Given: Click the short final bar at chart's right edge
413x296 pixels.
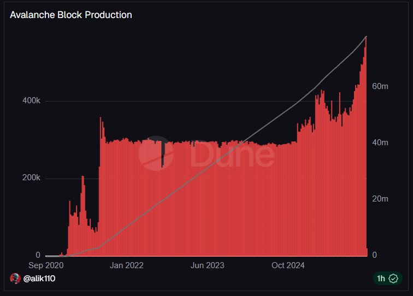Looking at the screenshot, I should coord(367,252).
